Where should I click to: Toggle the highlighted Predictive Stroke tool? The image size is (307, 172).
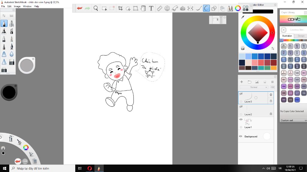(x=206, y=8)
